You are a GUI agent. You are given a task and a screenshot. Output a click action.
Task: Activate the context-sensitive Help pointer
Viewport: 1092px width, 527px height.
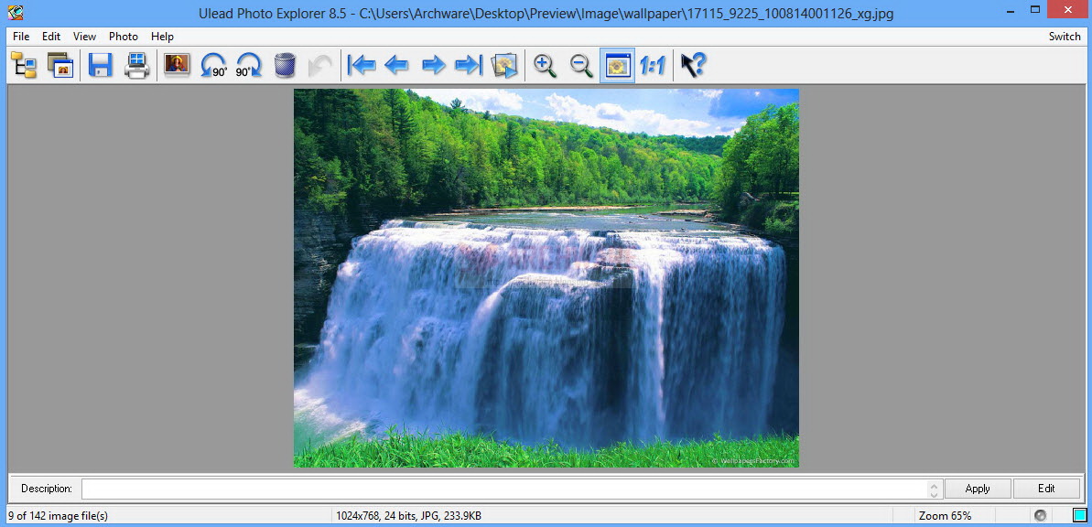692,64
